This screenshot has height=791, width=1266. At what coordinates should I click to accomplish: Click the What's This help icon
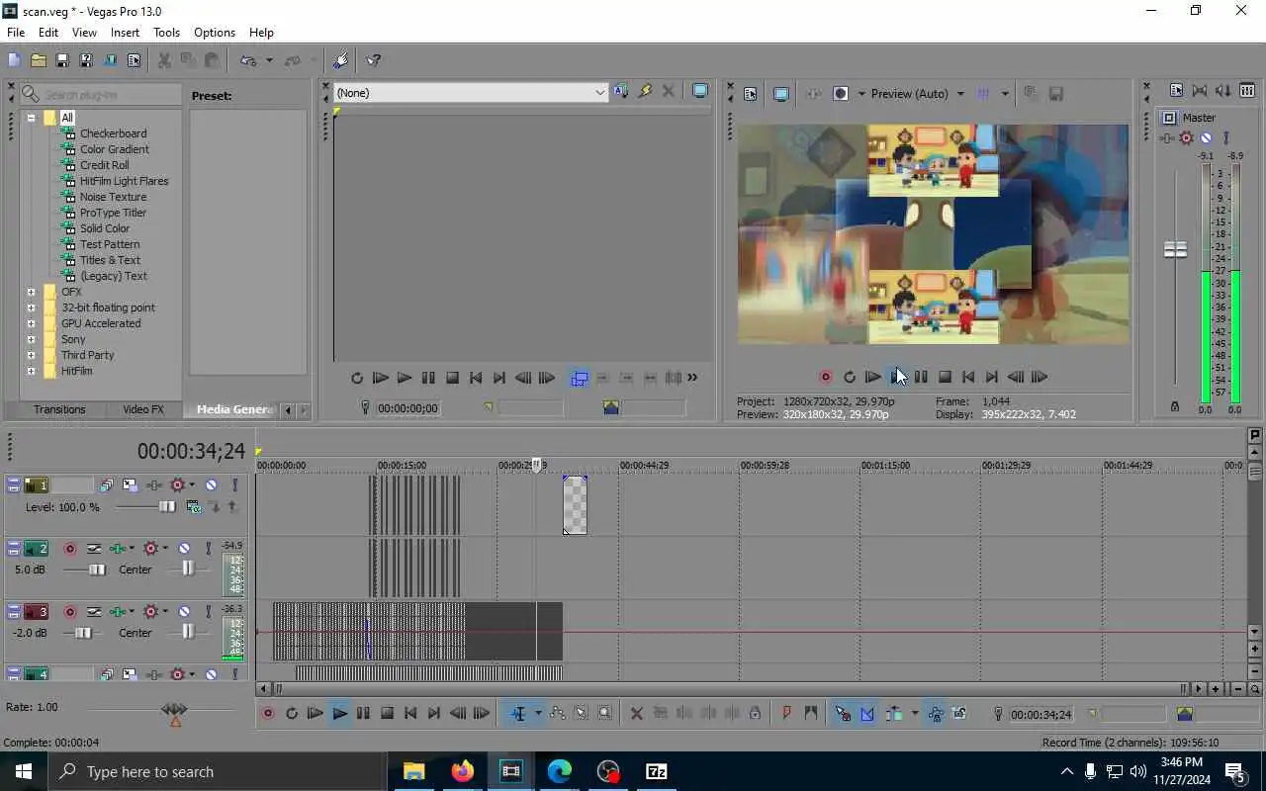374,60
